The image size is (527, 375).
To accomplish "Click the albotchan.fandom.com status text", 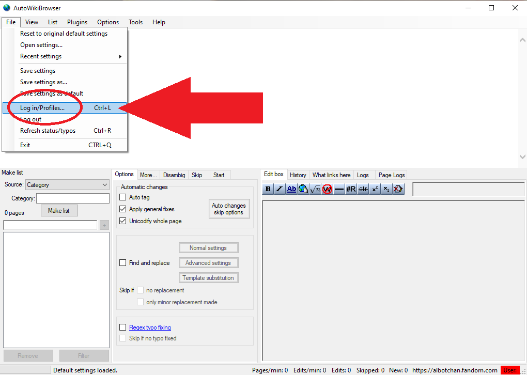I will [455, 370].
